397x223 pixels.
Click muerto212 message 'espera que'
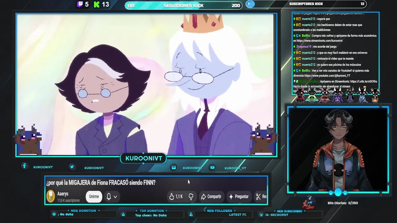point(323,19)
